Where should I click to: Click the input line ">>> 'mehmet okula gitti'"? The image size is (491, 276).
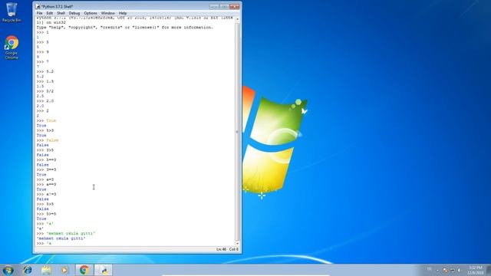pos(65,233)
